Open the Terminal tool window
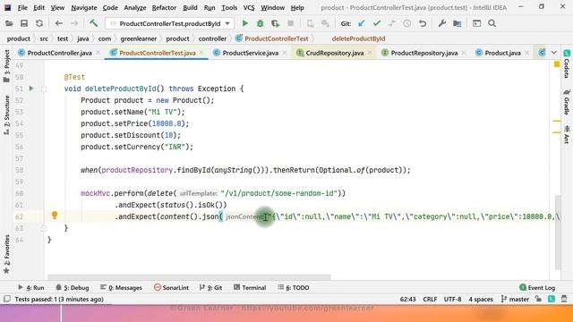This screenshot has width=573, height=322. (250, 288)
